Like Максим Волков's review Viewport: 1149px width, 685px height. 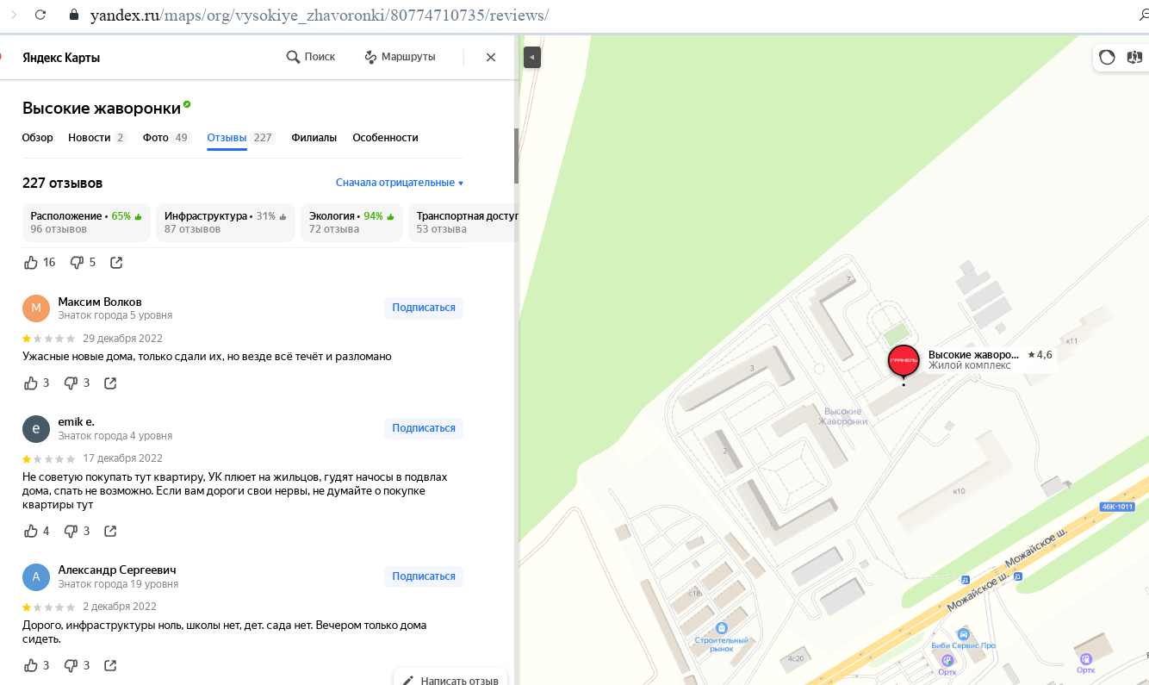(x=31, y=383)
